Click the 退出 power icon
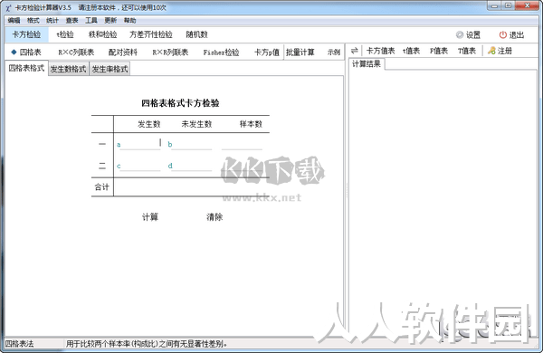 tap(502, 34)
